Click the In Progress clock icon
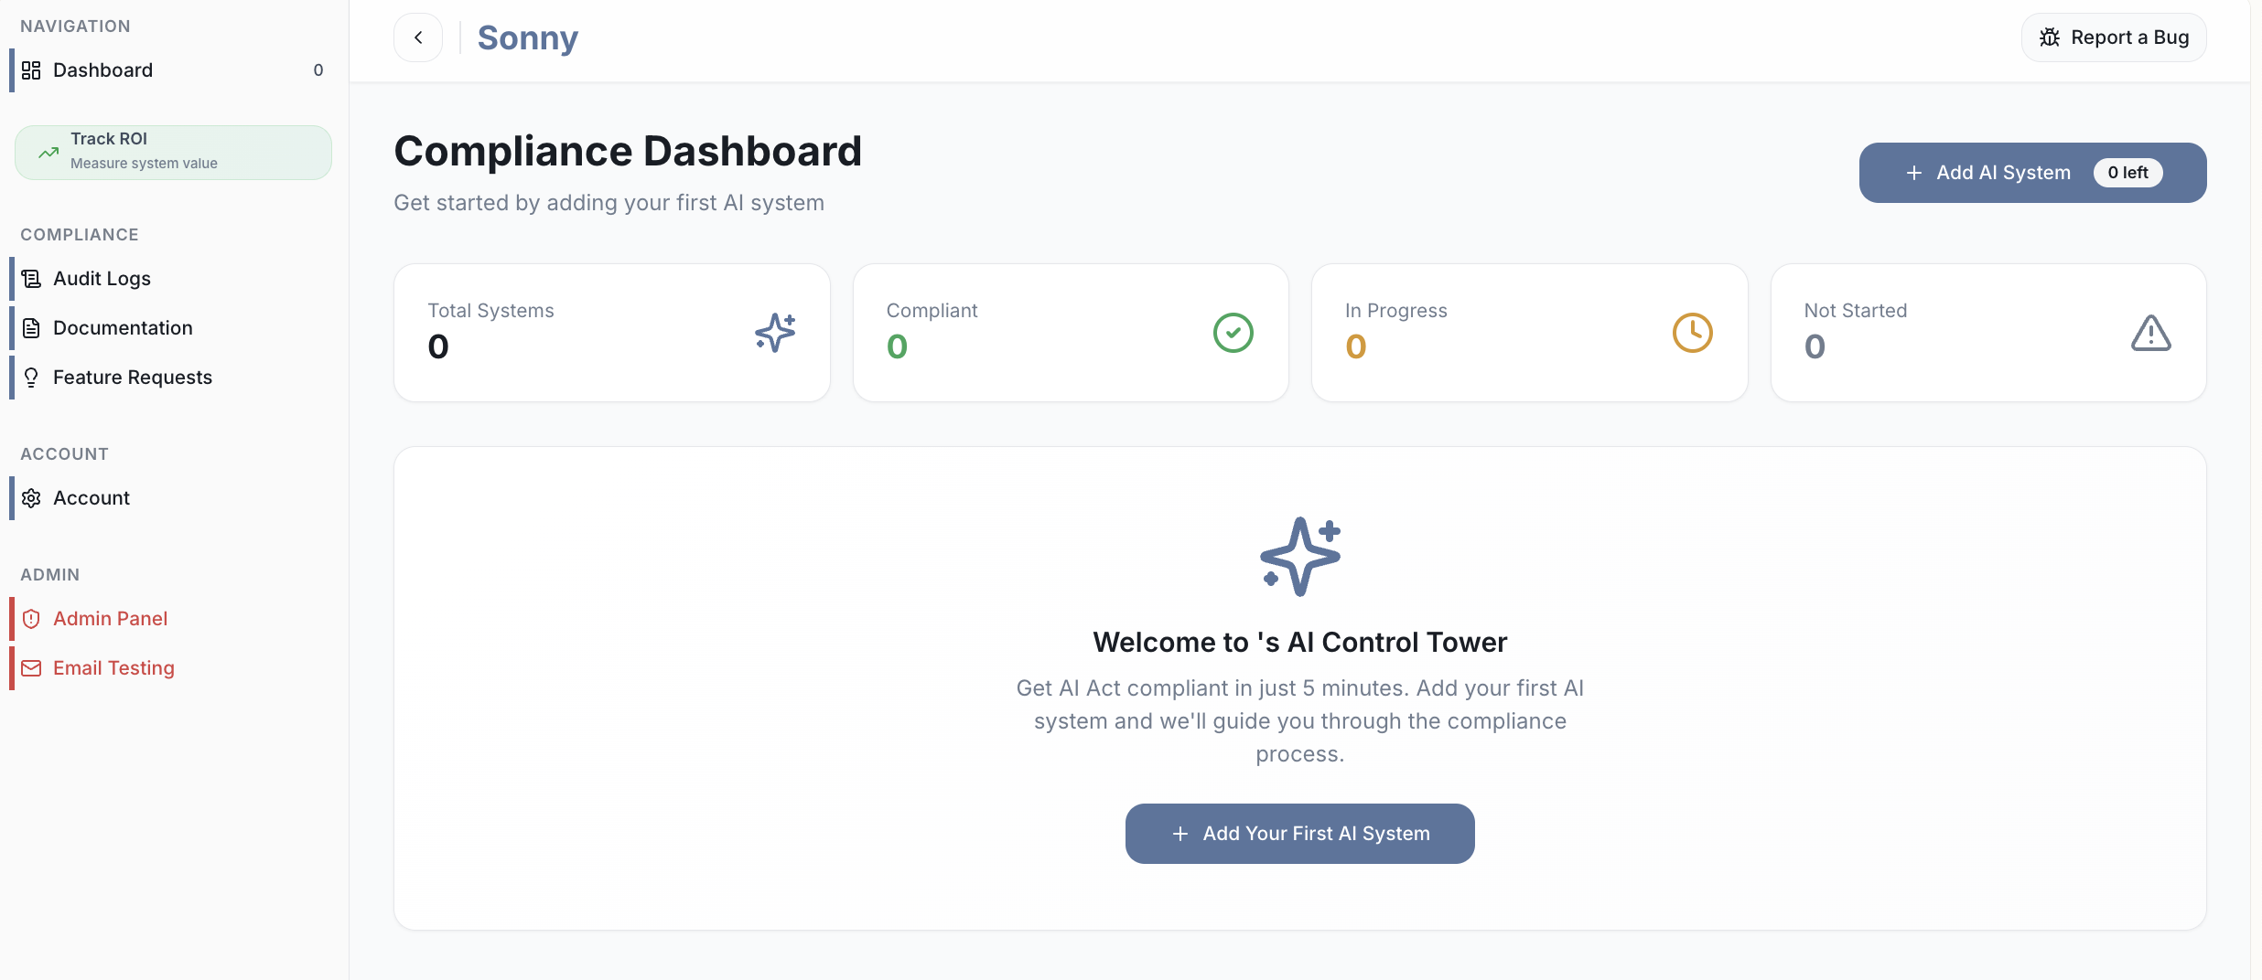This screenshot has height=980, width=2262. click(1692, 333)
